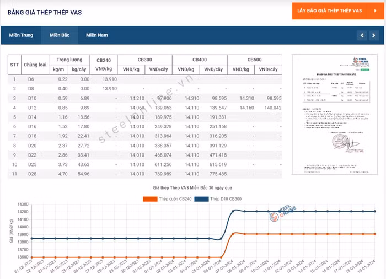Click the Thép D10 CB300 legend label
Viewport: 386px width, 279px height.
[x=226, y=199]
